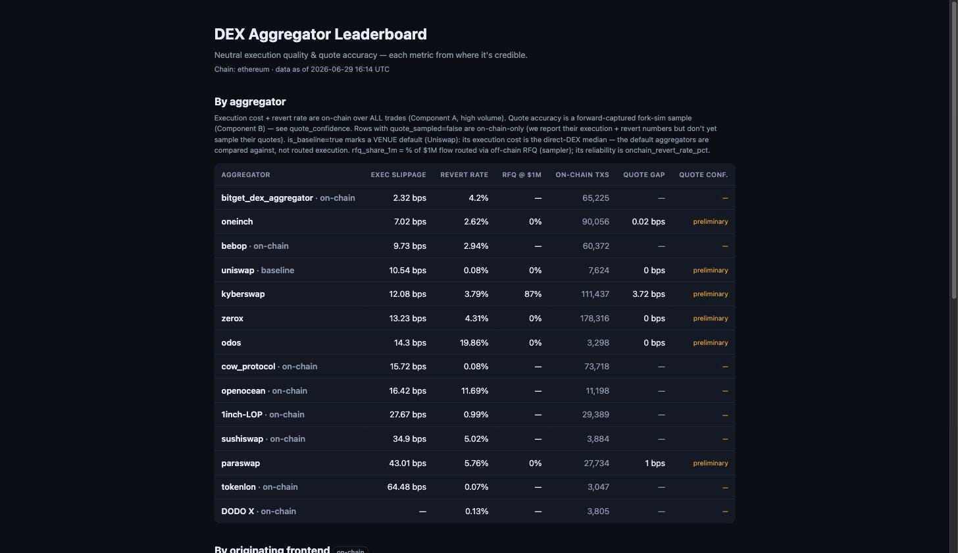Click the Aggregator column header
This screenshot has height=553, width=958.
[245, 175]
